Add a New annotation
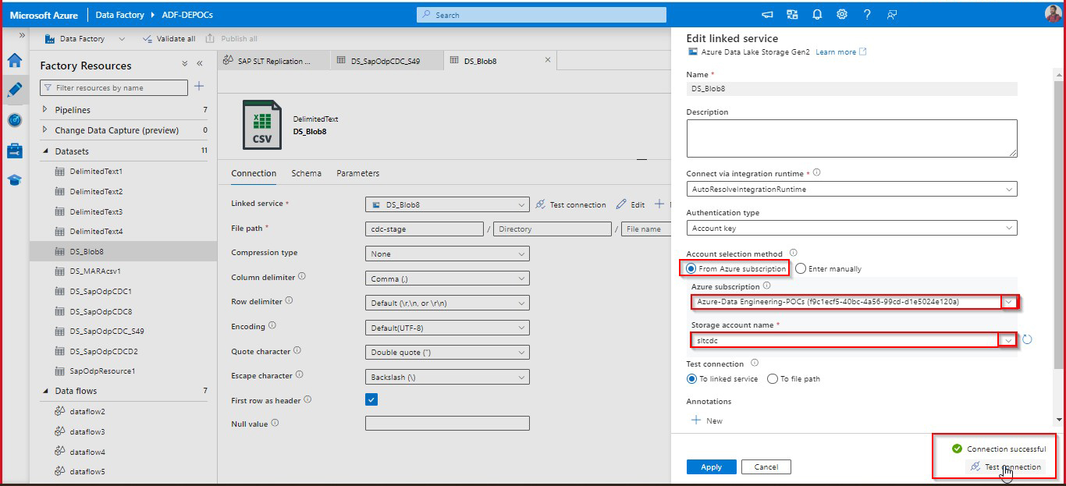 pyautogui.click(x=707, y=420)
